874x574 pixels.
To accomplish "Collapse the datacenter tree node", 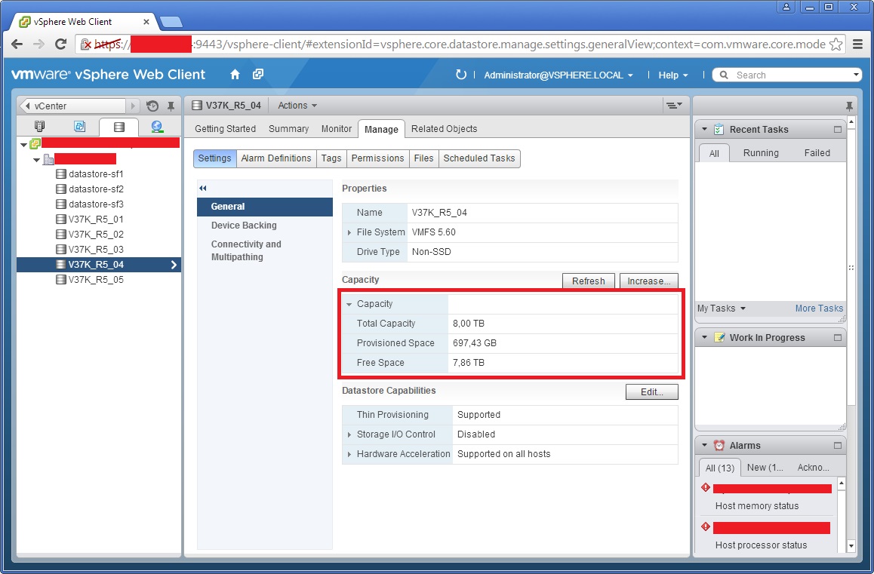I will click(x=36, y=160).
